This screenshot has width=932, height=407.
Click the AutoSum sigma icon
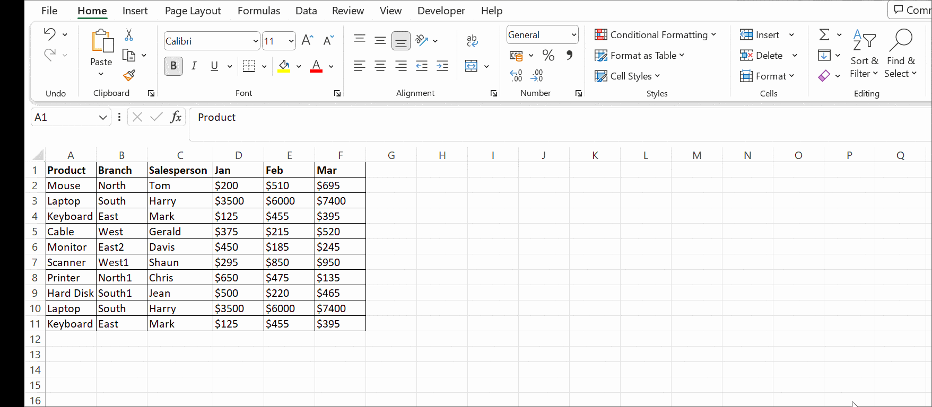(x=824, y=35)
